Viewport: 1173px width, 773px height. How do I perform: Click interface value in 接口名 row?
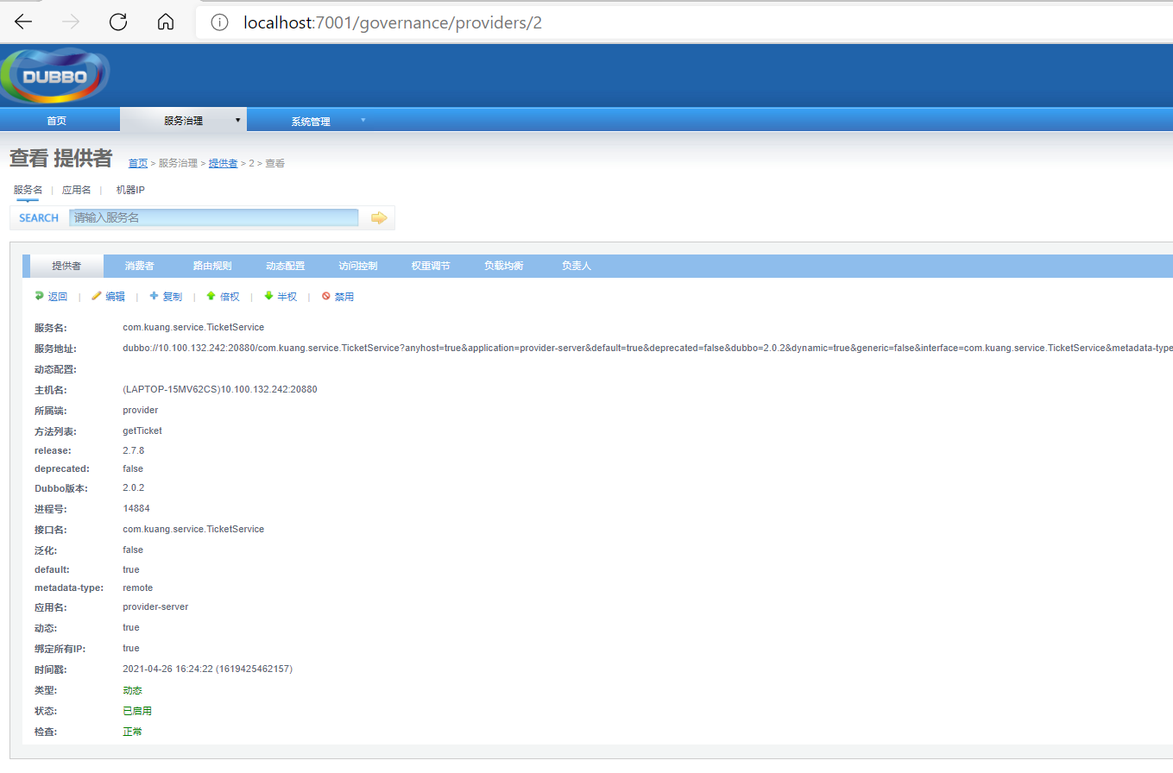pos(193,529)
